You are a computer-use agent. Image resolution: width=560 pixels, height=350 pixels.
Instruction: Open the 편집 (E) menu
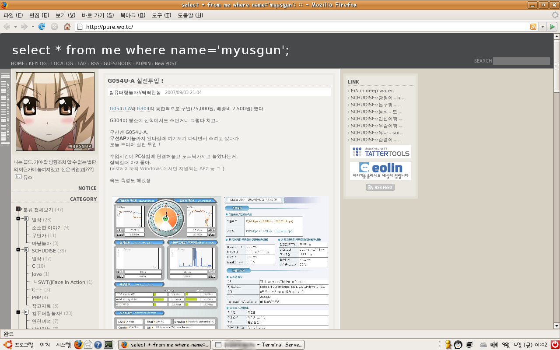39,15
